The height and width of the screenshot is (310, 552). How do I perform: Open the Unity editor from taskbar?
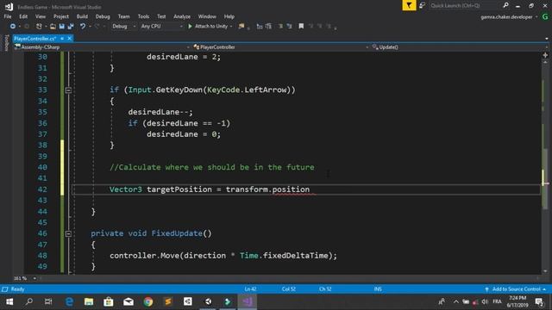tap(208, 301)
